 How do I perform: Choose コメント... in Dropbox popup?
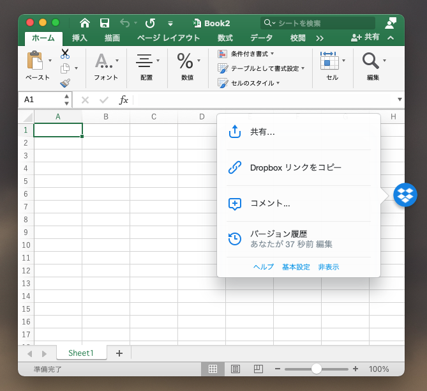[299, 203]
